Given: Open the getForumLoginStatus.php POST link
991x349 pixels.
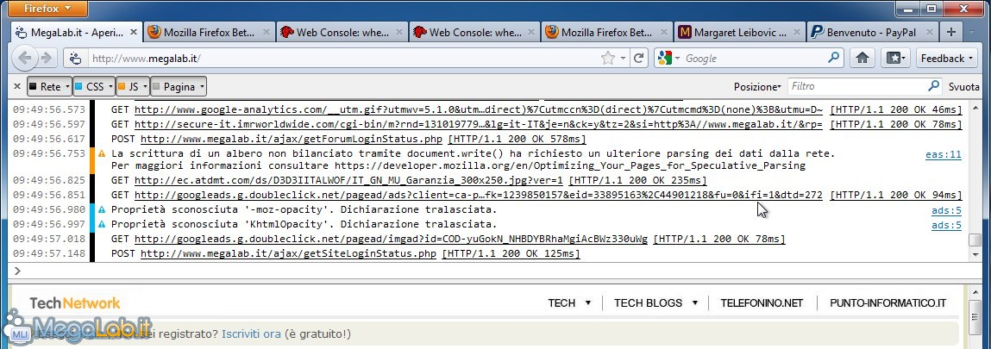Looking at the screenshot, I should [291, 139].
